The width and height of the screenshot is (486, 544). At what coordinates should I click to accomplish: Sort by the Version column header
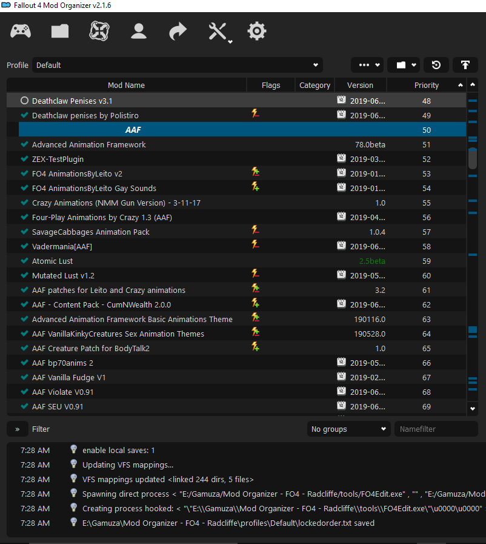360,86
